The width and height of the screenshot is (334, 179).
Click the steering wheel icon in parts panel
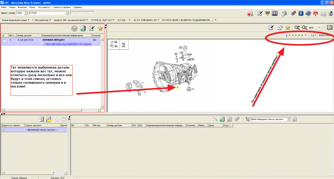tap(75, 28)
